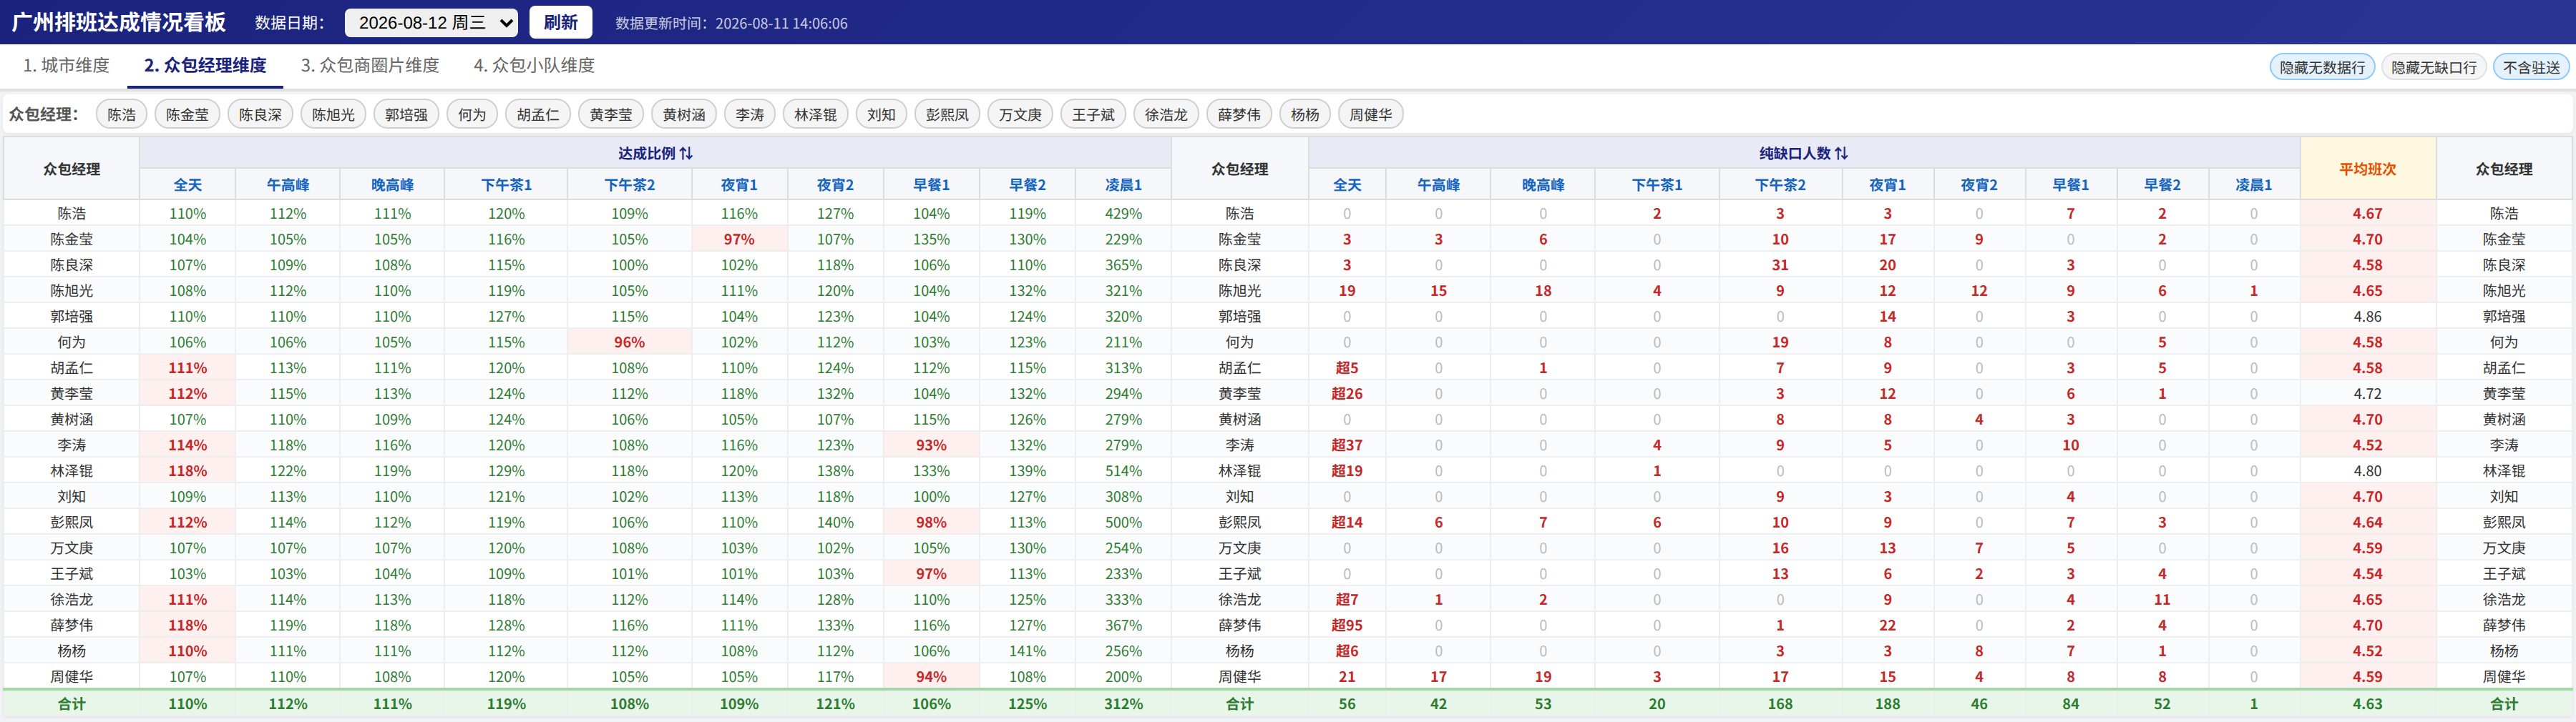Click 4.86 average shifts for 郭培强
Viewport: 2576px width, 722px height.
tap(2368, 317)
